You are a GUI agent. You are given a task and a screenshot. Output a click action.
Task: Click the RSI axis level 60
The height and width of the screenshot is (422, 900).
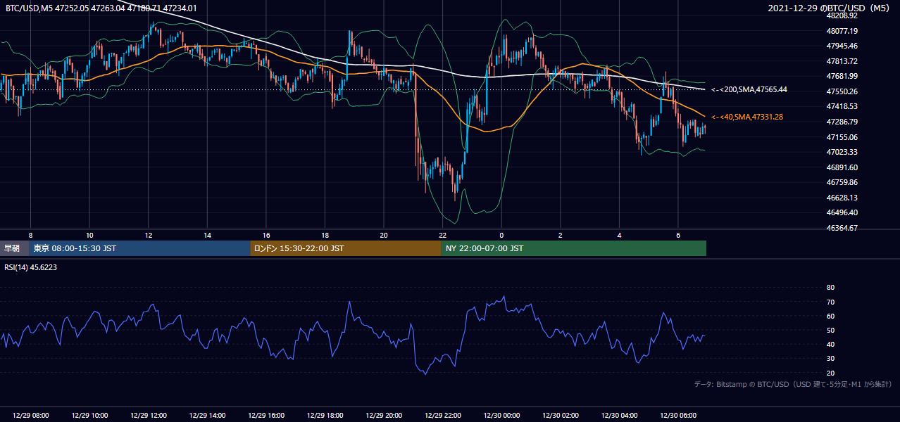830,316
